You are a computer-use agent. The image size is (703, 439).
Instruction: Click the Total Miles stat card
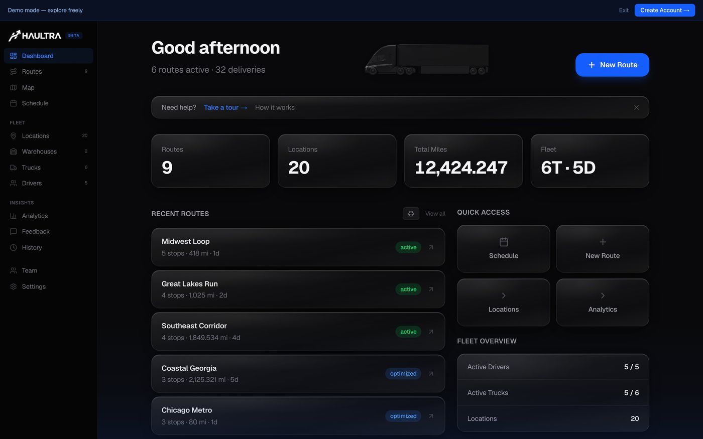[463, 161]
